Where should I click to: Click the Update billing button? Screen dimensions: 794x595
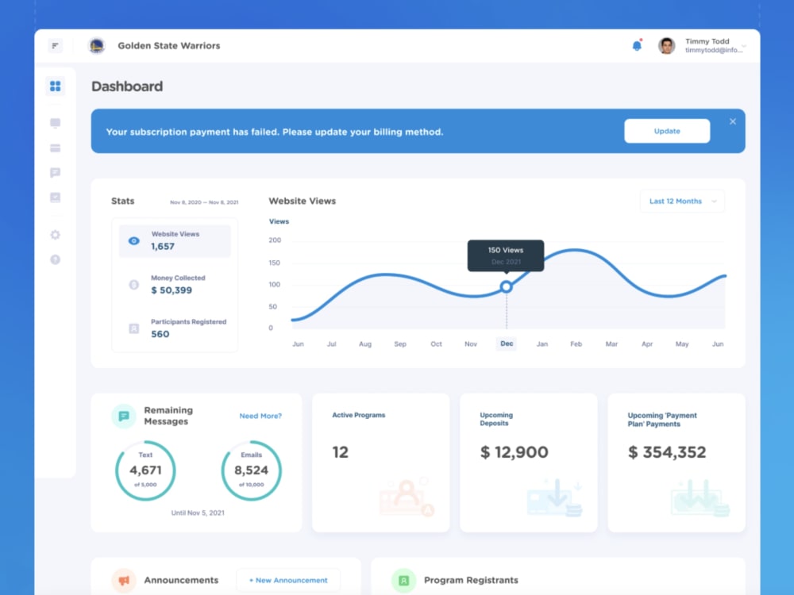click(x=667, y=131)
